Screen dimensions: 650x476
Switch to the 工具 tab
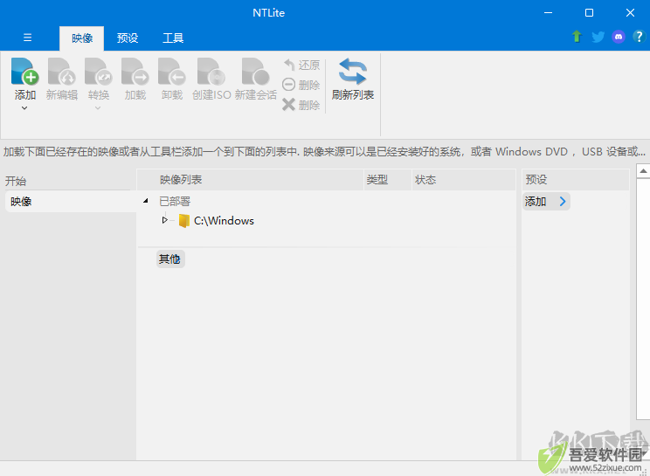[173, 38]
